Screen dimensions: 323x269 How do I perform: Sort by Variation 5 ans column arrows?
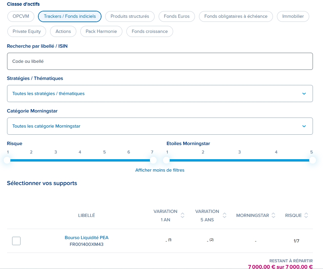pos(225,215)
